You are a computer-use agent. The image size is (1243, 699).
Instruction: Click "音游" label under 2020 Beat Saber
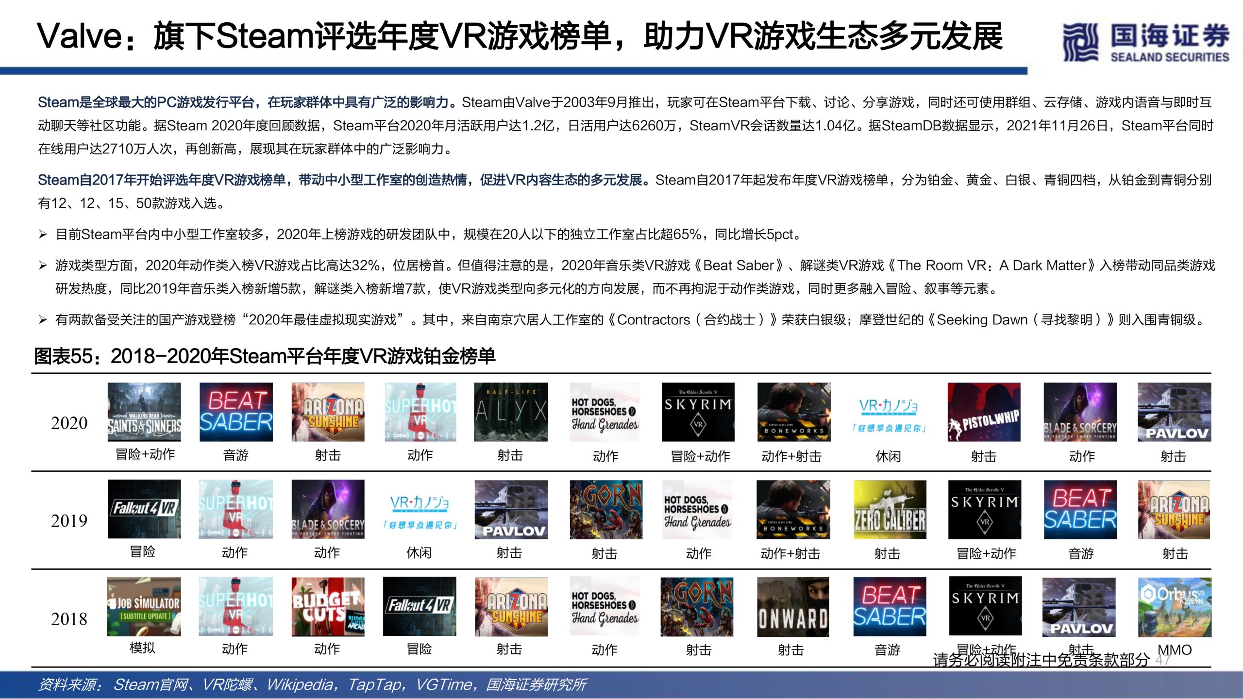click(236, 455)
